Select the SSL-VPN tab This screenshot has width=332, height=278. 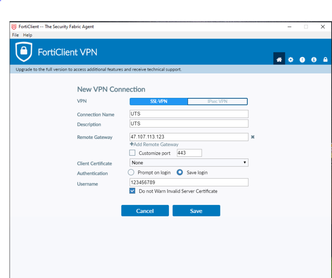(x=159, y=101)
